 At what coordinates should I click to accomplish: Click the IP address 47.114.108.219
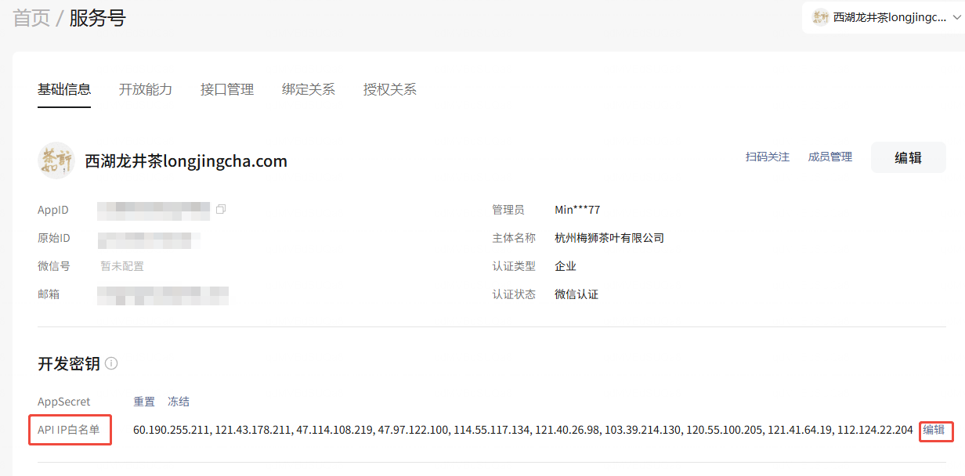click(334, 430)
